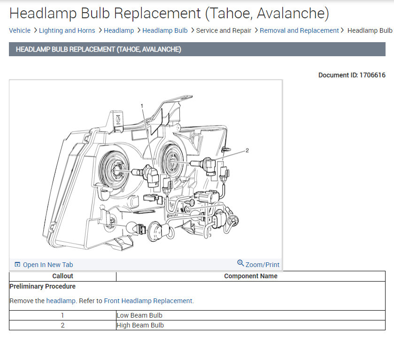
Task: Follow the headlamp link in the procedure
Action: click(61, 301)
